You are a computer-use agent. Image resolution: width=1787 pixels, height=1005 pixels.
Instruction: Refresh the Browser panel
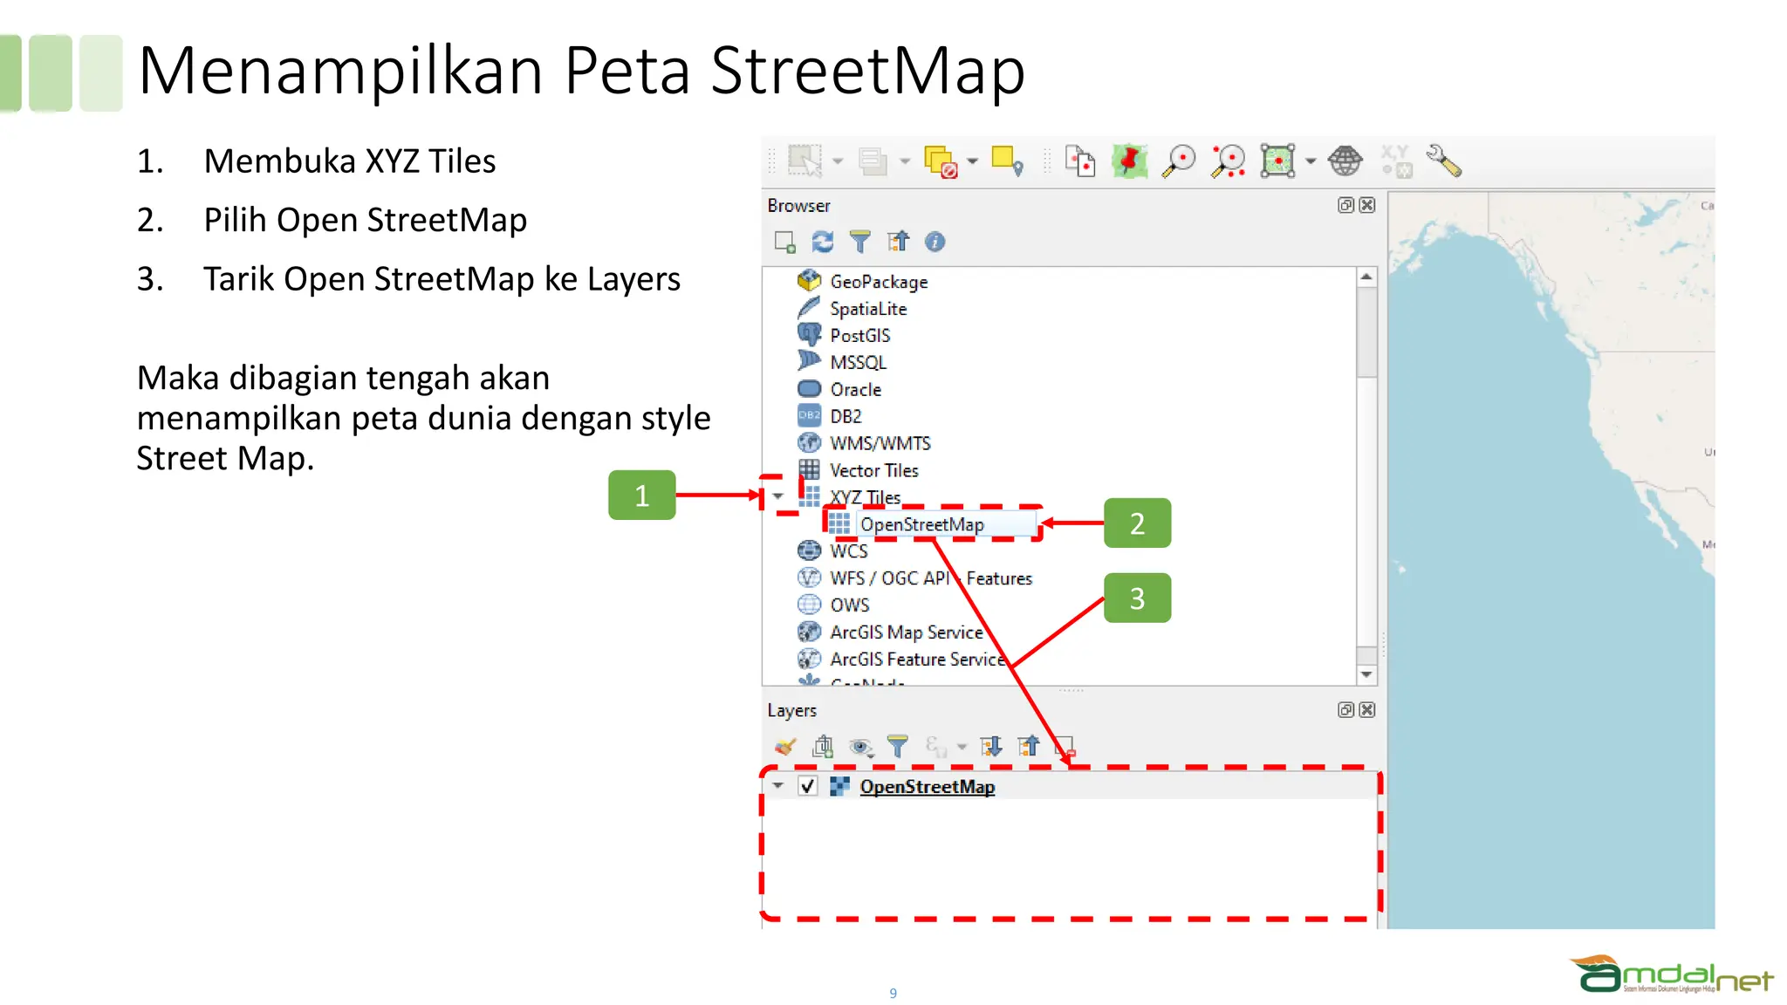(x=822, y=242)
